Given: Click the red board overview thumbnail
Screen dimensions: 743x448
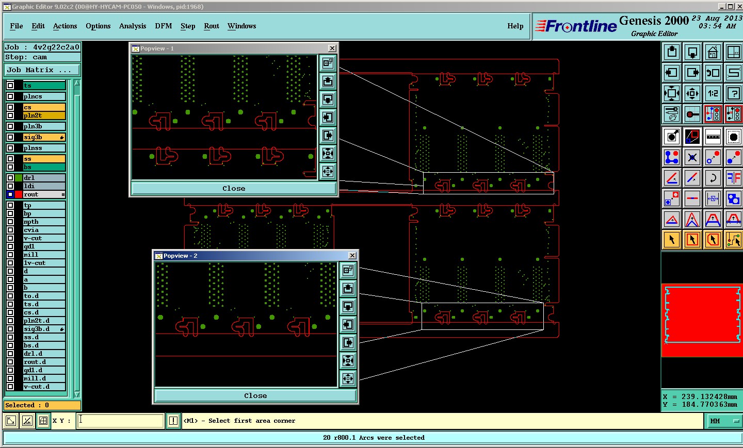Looking at the screenshot, I should pyautogui.click(x=702, y=320).
